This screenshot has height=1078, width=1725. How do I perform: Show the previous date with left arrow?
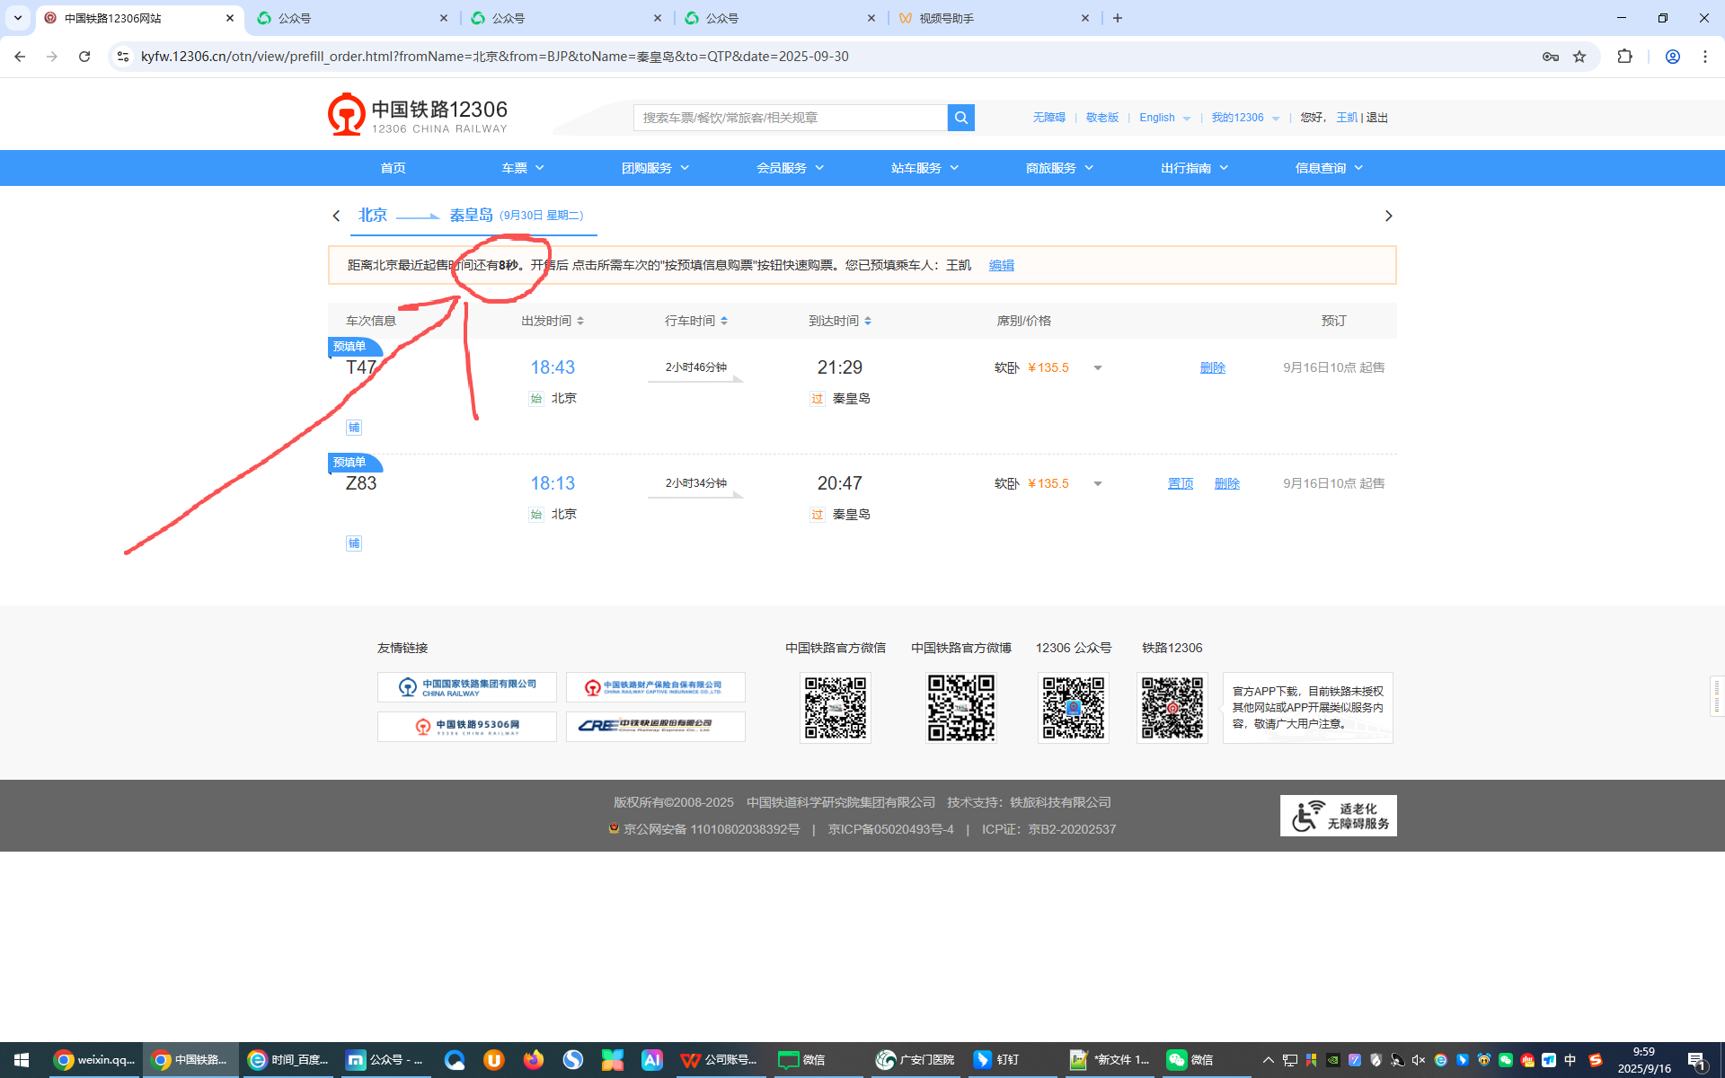pos(336,216)
